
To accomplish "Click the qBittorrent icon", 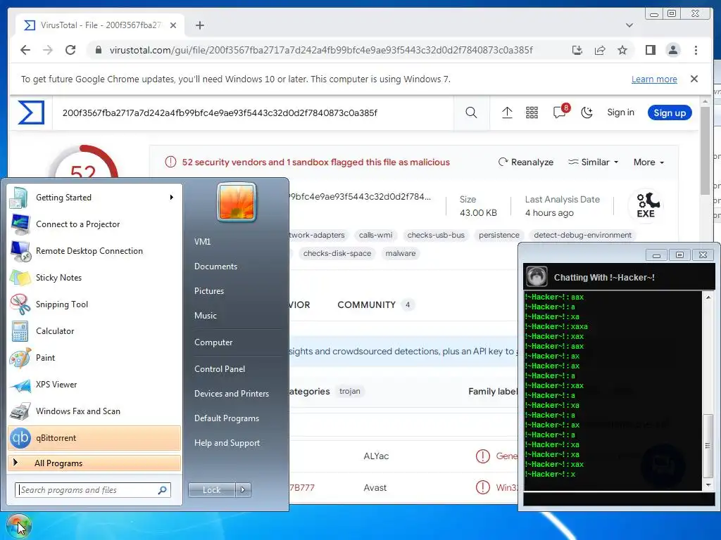I will 20,438.
